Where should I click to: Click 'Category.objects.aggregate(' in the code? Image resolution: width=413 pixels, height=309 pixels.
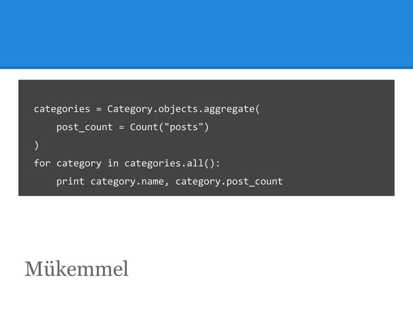click(x=183, y=109)
